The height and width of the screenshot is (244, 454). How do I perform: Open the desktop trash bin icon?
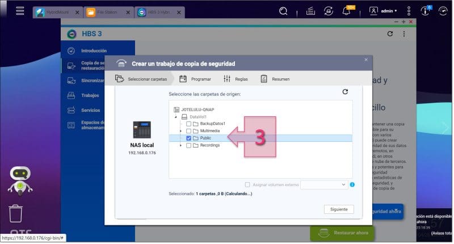(16, 213)
